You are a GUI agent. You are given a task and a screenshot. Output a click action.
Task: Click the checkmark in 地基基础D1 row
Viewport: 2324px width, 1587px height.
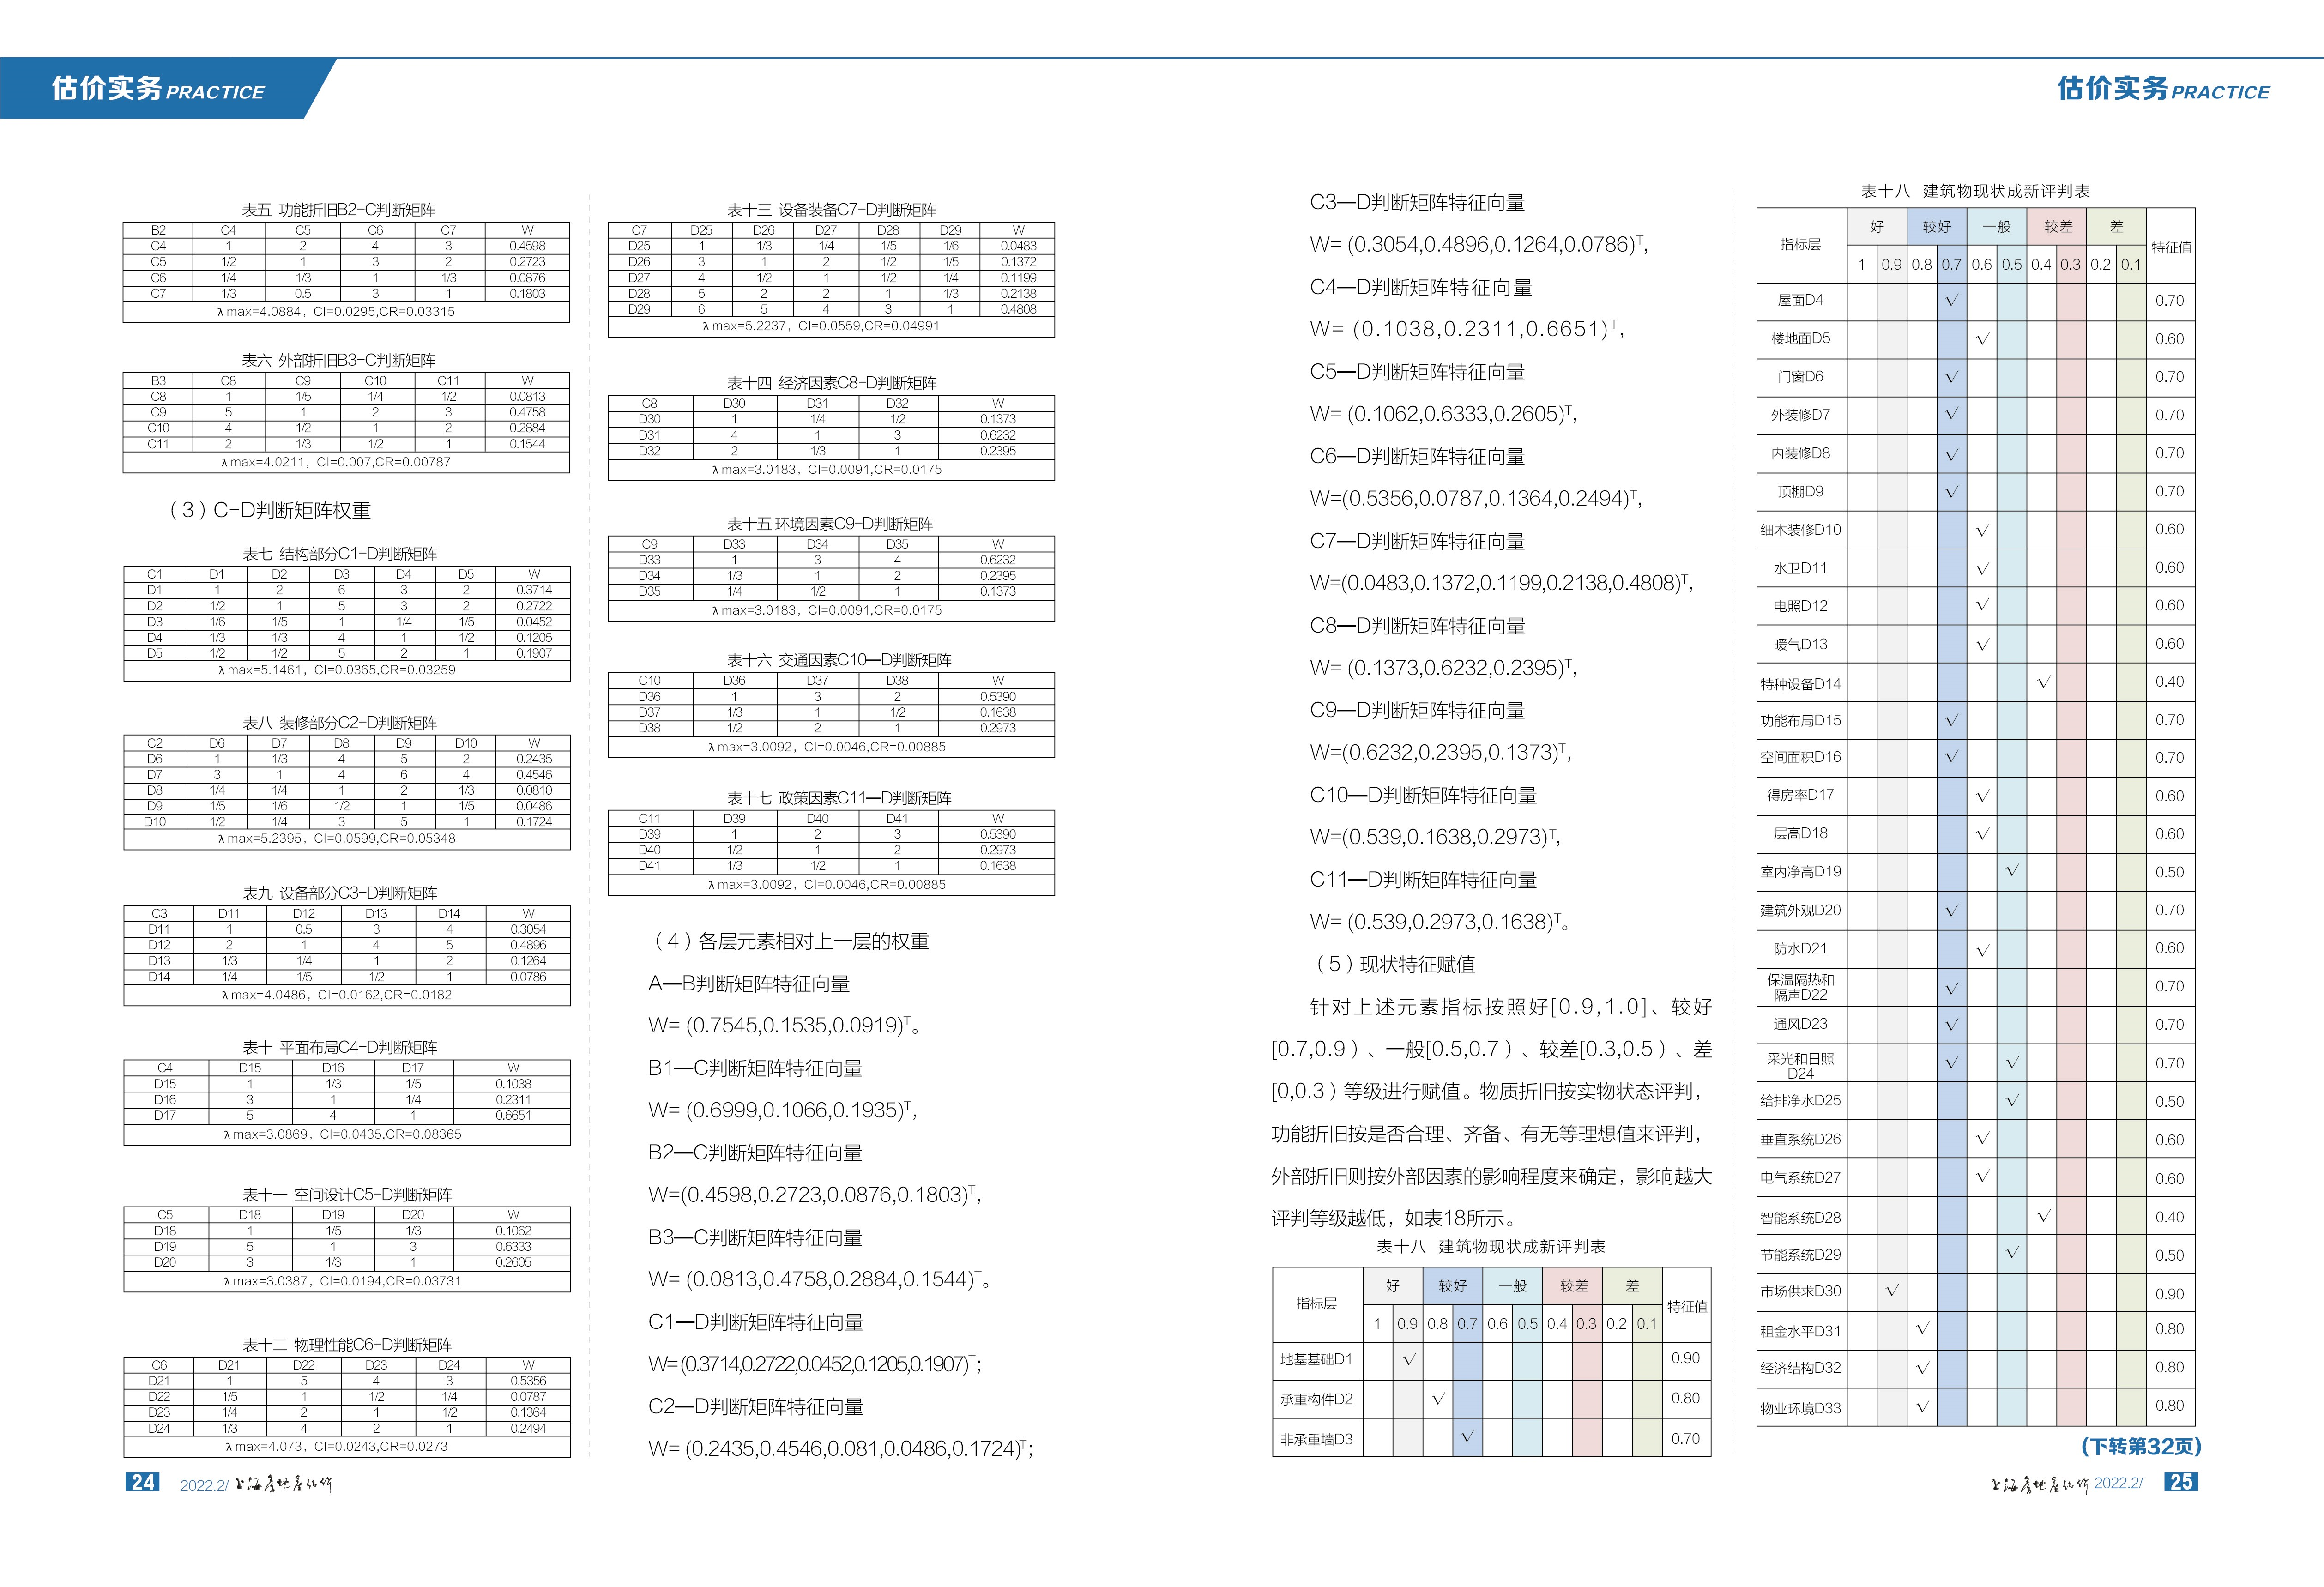click(x=1408, y=1359)
